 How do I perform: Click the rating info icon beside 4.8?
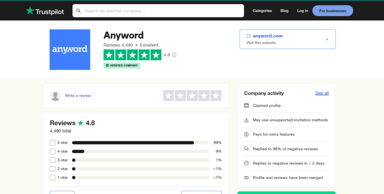[174, 55]
